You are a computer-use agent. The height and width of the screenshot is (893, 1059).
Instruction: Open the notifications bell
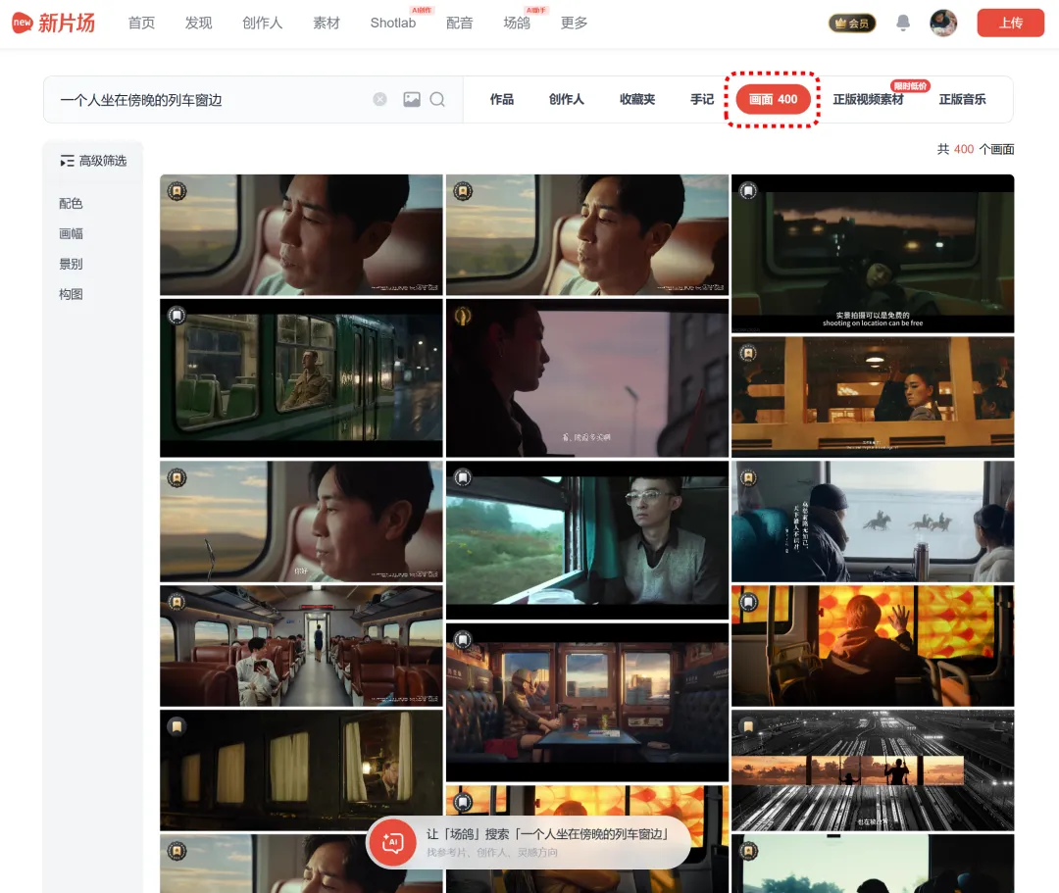pyautogui.click(x=903, y=23)
